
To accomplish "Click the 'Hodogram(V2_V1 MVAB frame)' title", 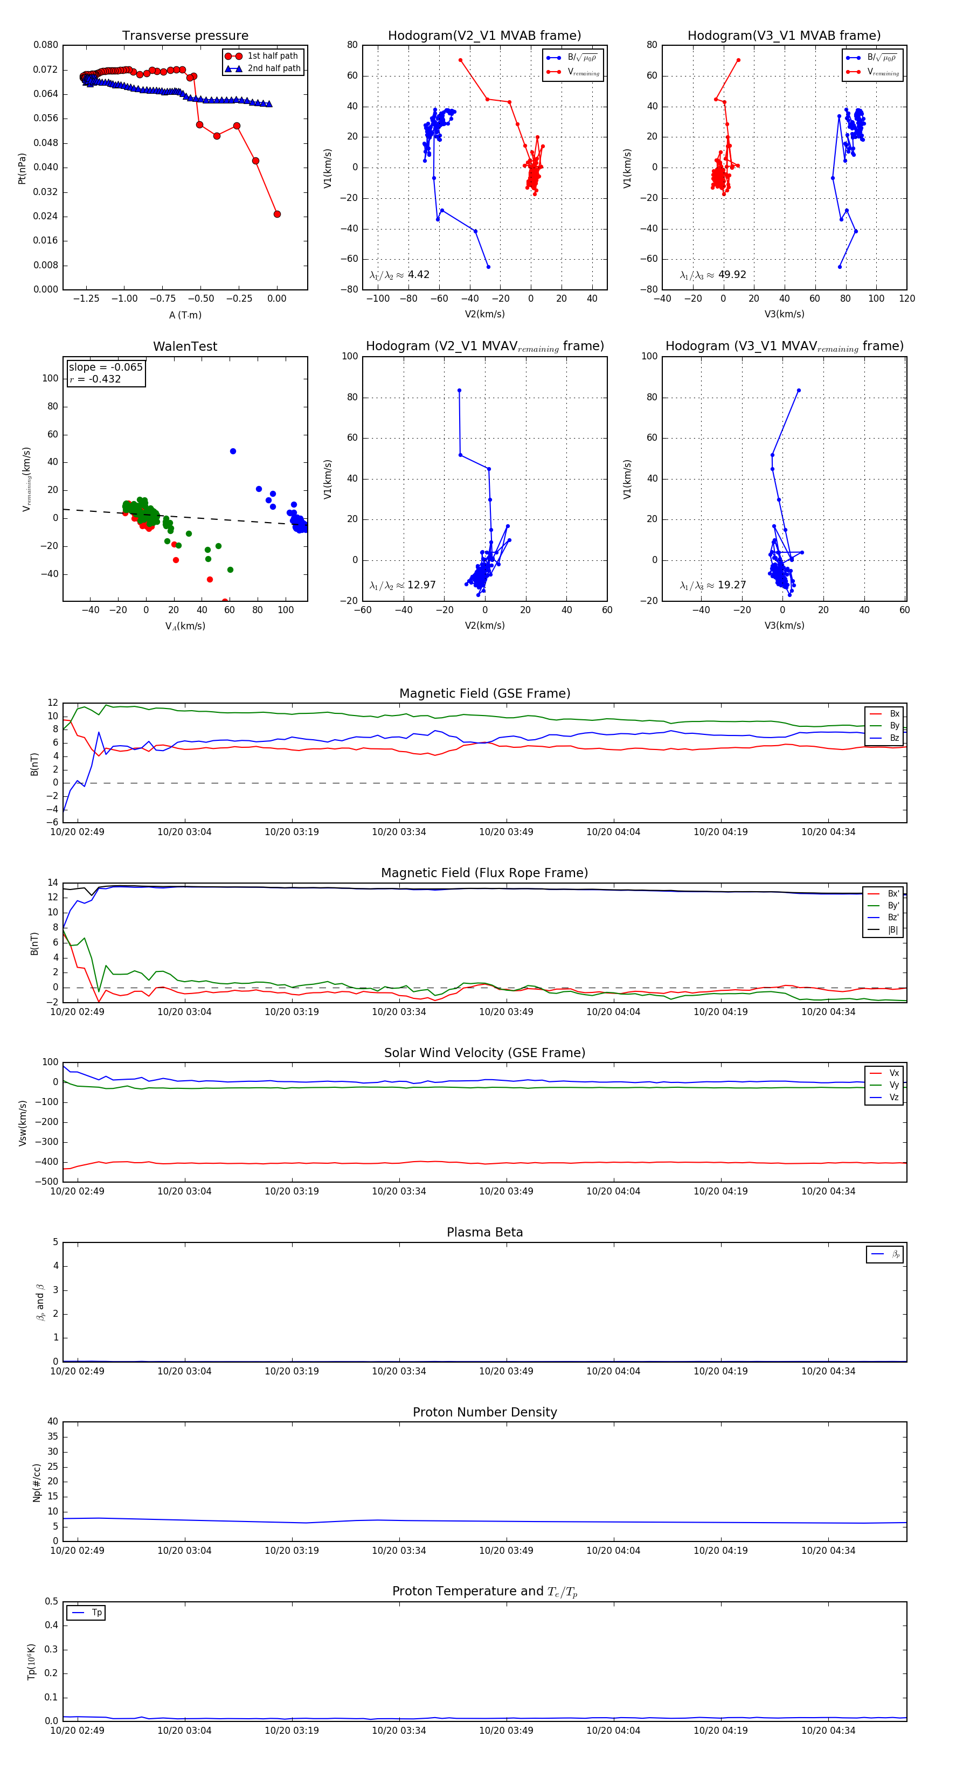I will (x=484, y=36).
